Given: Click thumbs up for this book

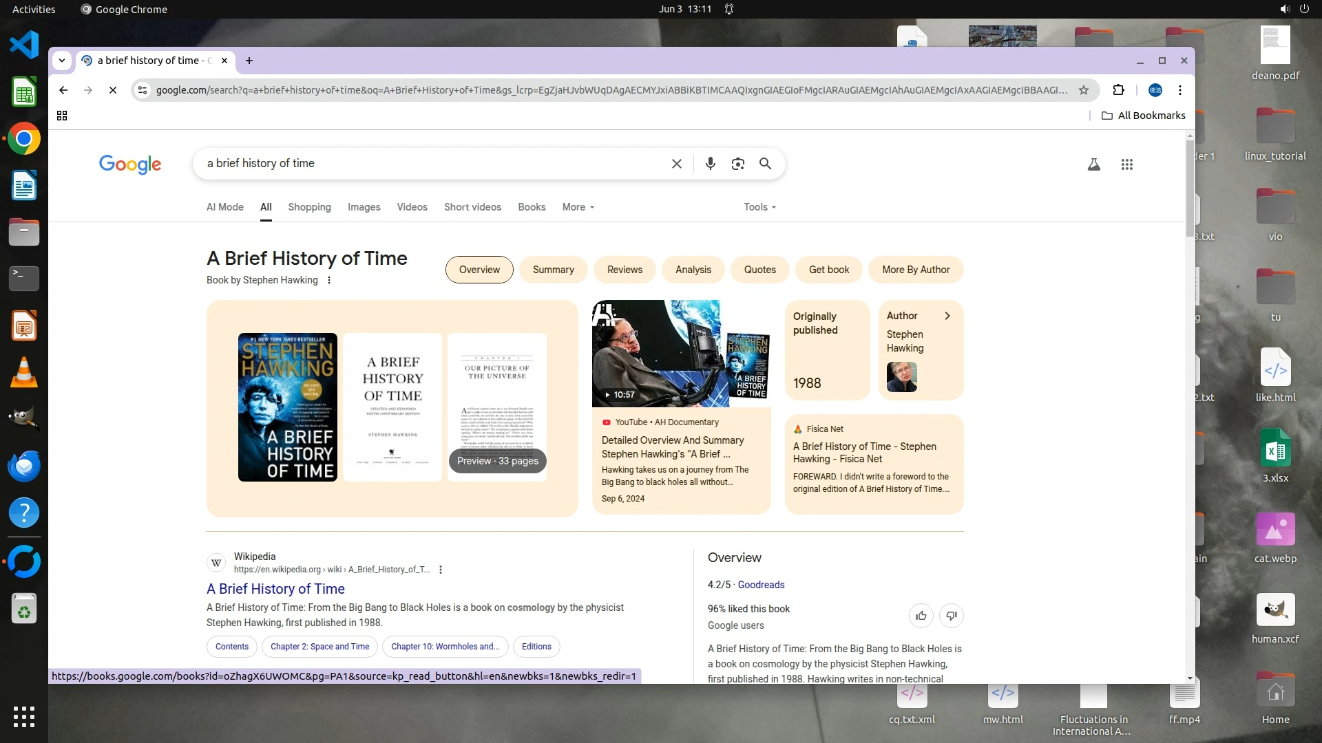Looking at the screenshot, I should pyautogui.click(x=921, y=616).
